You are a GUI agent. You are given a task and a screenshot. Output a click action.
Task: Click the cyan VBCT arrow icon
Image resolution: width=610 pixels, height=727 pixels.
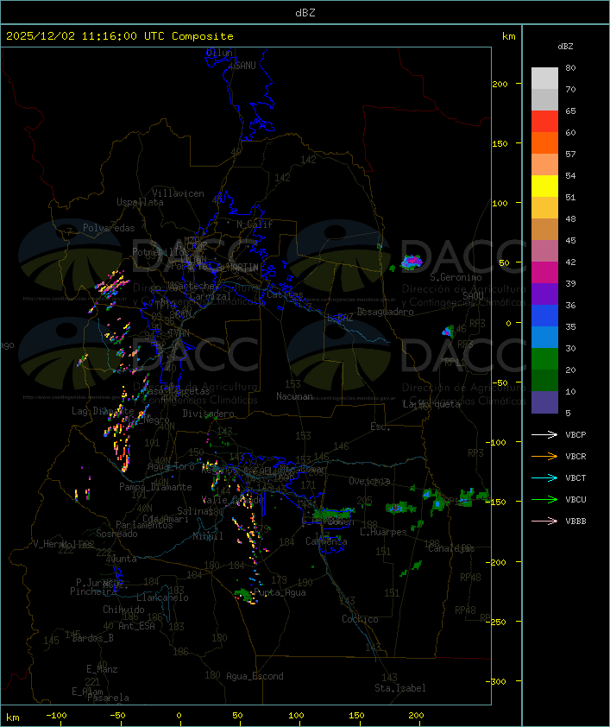pyautogui.click(x=544, y=477)
